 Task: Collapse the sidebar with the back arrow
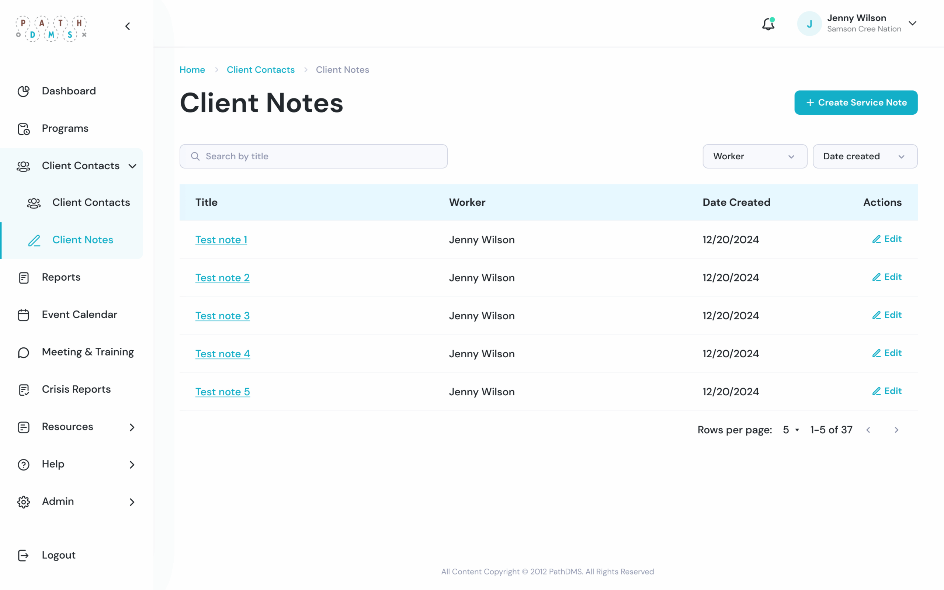point(128,26)
